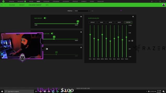Click the Razer logo icon in top bar
This screenshot has width=166, height=93.
click(3, 1)
